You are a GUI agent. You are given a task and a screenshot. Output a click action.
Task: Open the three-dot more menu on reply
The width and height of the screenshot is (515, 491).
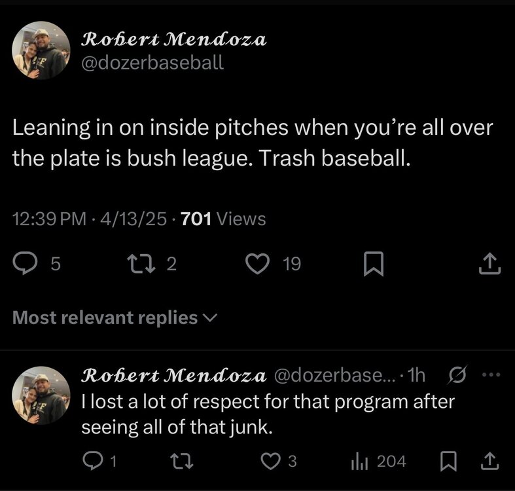489,376
